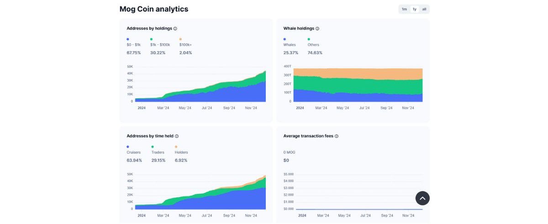Viewport: 548px width, 224px height.
Task: Click info icon next to Addresses by time held
Action: 177,136
